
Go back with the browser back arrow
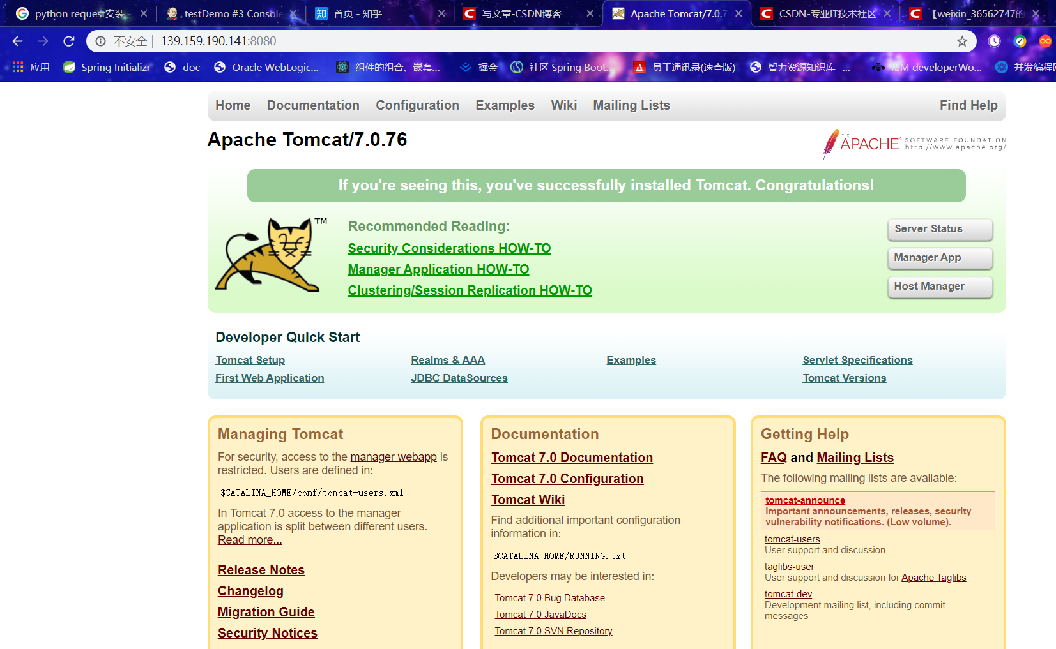pos(17,41)
